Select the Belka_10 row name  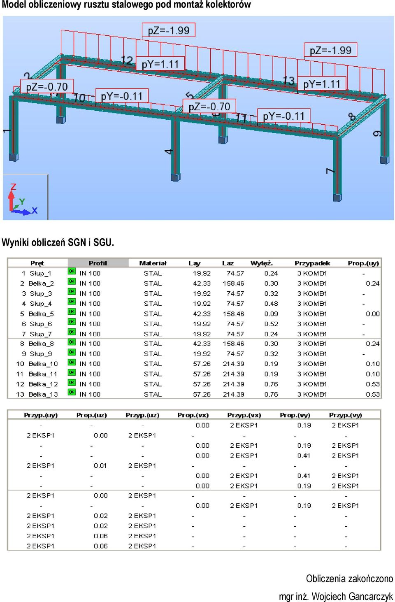[43, 364]
